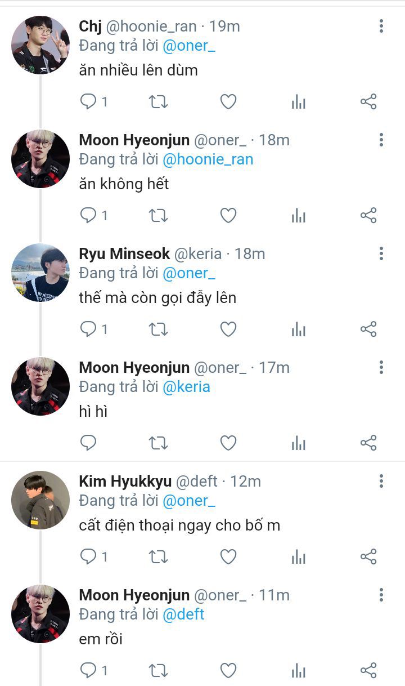Like the "ăn không hết" tweet
The image size is (405, 686).
(228, 215)
